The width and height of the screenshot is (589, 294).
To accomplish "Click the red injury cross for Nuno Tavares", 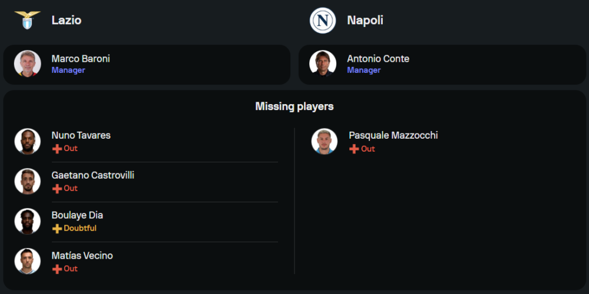I will (x=57, y=149).
